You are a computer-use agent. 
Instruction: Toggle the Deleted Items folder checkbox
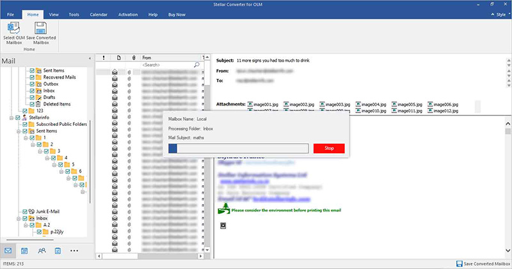(31, 104)
